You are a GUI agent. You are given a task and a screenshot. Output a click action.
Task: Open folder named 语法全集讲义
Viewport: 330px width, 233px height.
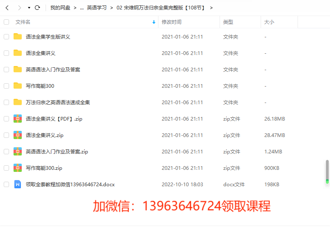coord(41,53)
